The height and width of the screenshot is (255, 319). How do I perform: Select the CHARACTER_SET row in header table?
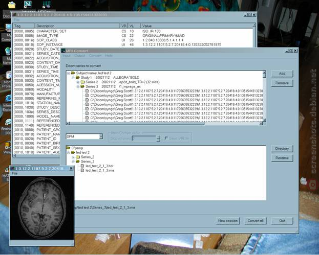pos(133,31)
